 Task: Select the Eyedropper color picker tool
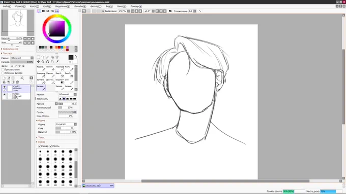[x=57, y=62]
